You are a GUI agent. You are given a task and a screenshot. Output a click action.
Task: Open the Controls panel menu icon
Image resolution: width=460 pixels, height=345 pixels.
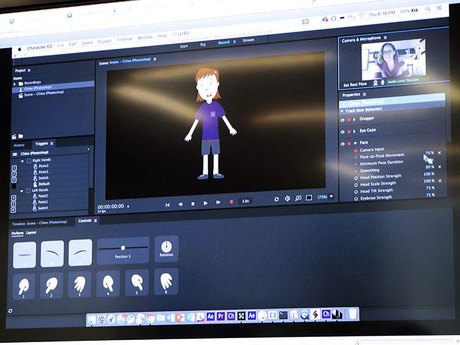tap(95, 221)
